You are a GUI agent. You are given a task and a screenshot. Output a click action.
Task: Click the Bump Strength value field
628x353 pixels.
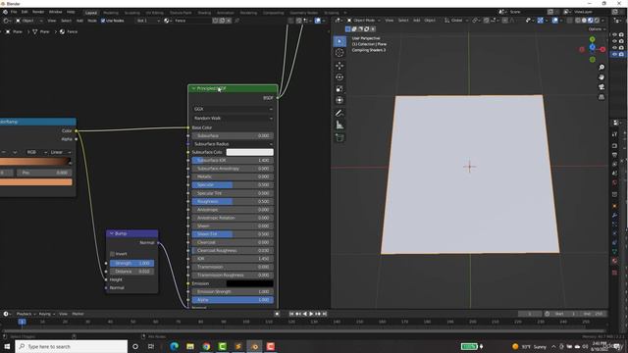tap(132, 264)
